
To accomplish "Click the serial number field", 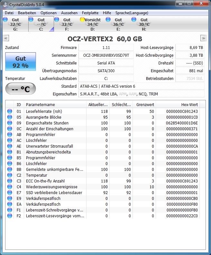I will point(106,55).
